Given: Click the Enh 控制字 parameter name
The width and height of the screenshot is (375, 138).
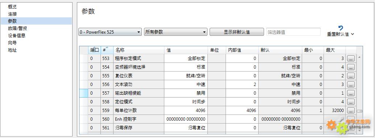Looking at the screenshot, I should (x=126, y=119).
